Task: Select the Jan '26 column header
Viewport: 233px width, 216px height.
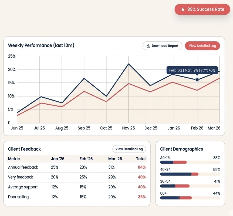Action: click(58, 159)
